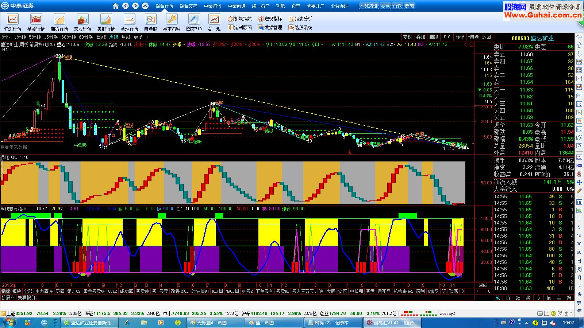Click the 返回 return button
The width and height of the screenshot is (584, 328).
point(486,37)
